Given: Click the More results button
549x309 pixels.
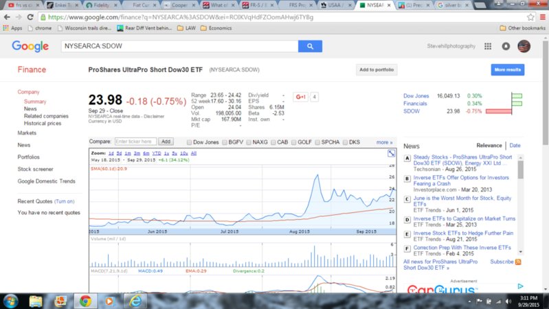Looking at the screenshot, I should point(507,69).
